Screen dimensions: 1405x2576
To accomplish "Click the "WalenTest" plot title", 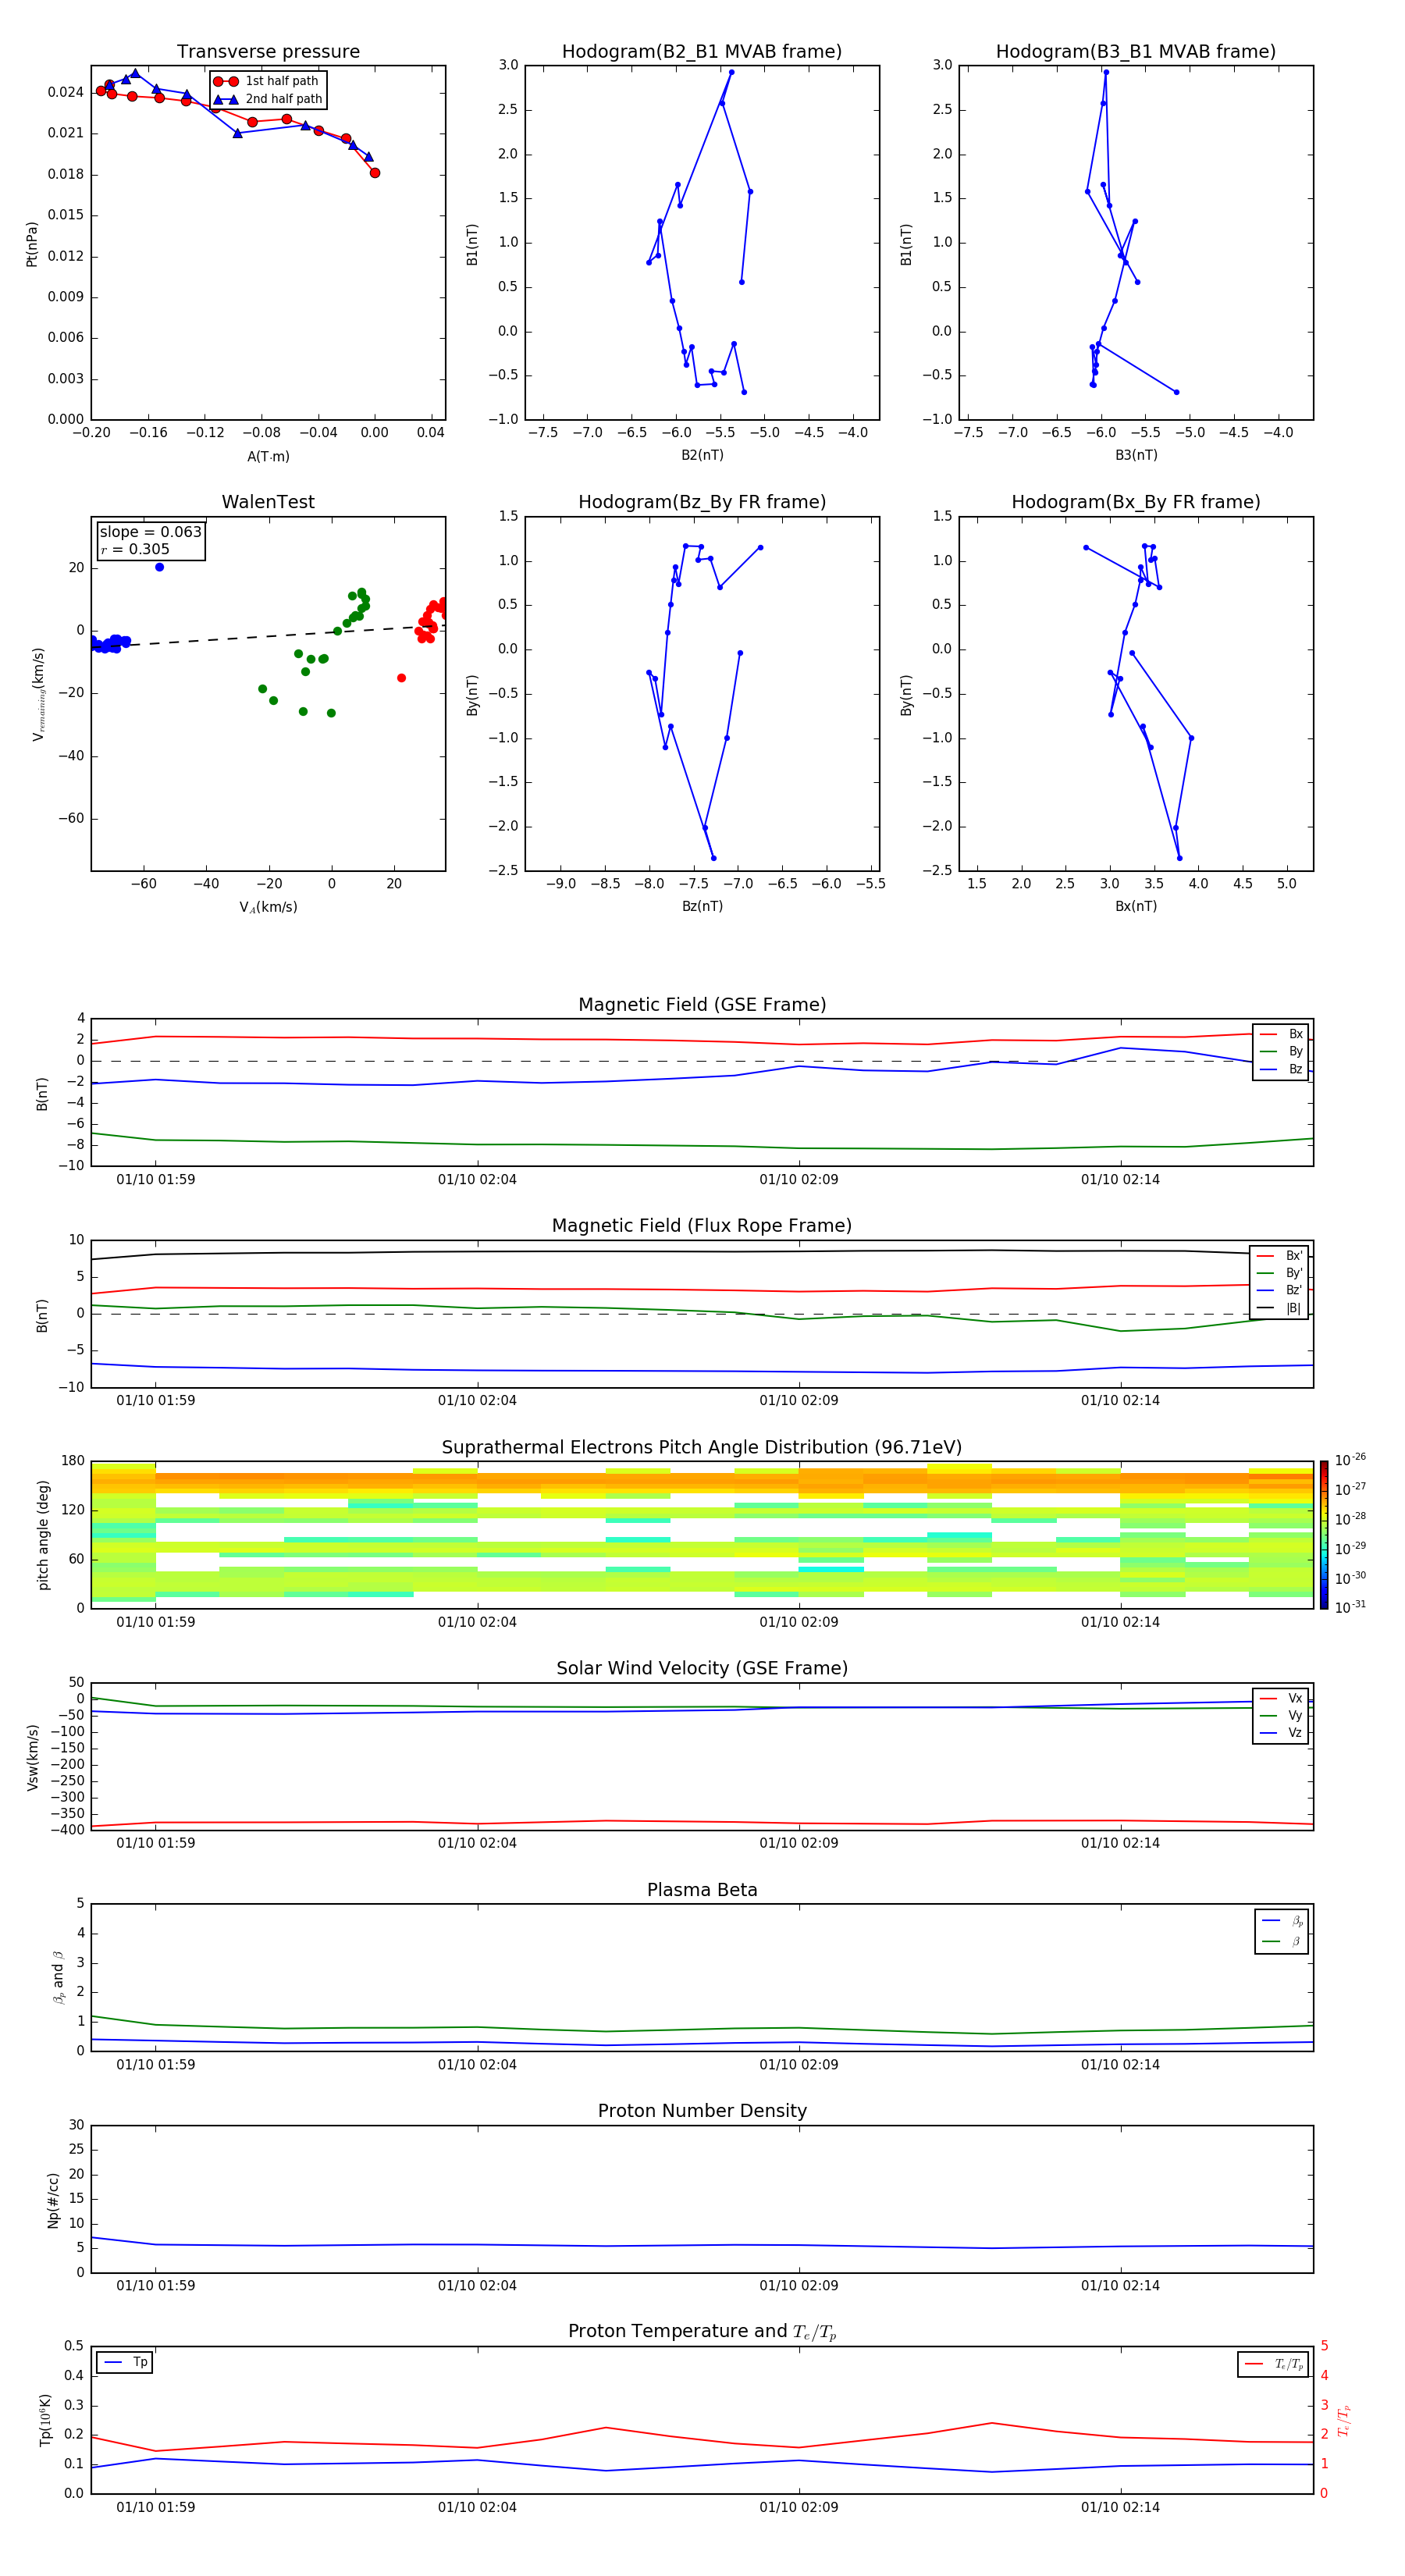I will pos(268,502).
